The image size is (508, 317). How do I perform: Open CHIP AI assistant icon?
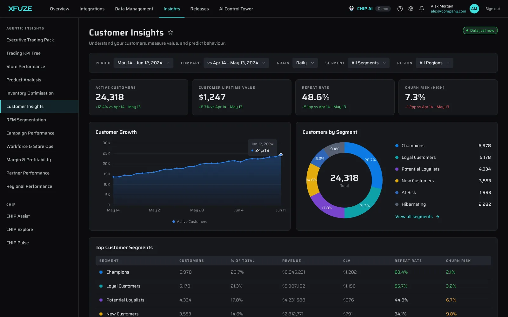coord(351,9)
